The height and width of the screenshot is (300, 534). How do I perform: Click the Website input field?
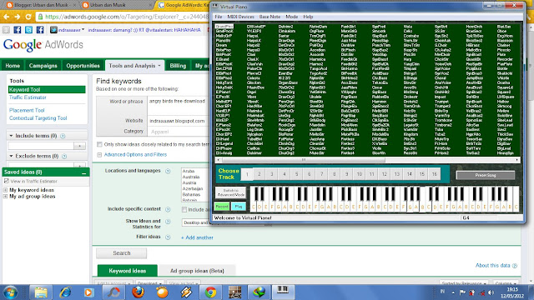coord(179,121)
